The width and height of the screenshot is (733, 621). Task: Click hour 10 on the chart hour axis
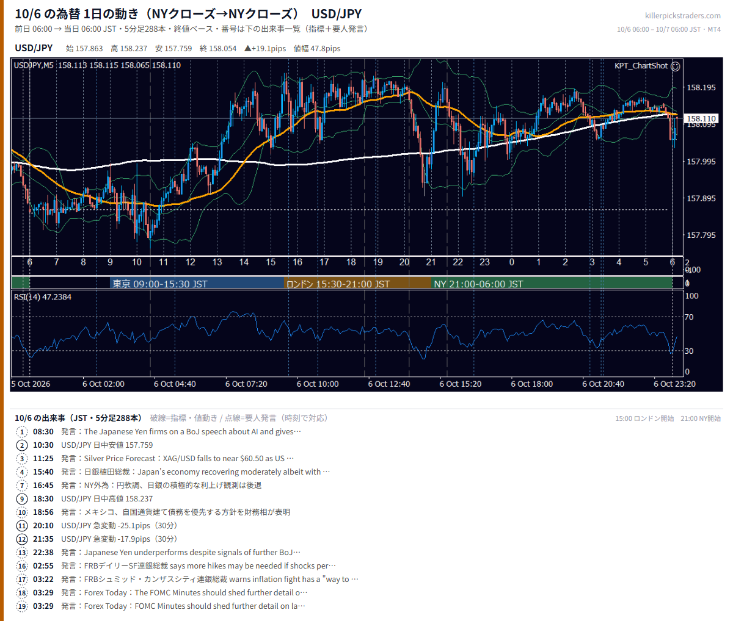coord(137,262)
